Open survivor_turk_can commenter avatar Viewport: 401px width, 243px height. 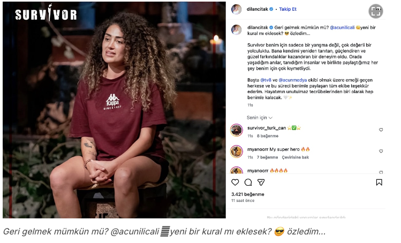237,130
